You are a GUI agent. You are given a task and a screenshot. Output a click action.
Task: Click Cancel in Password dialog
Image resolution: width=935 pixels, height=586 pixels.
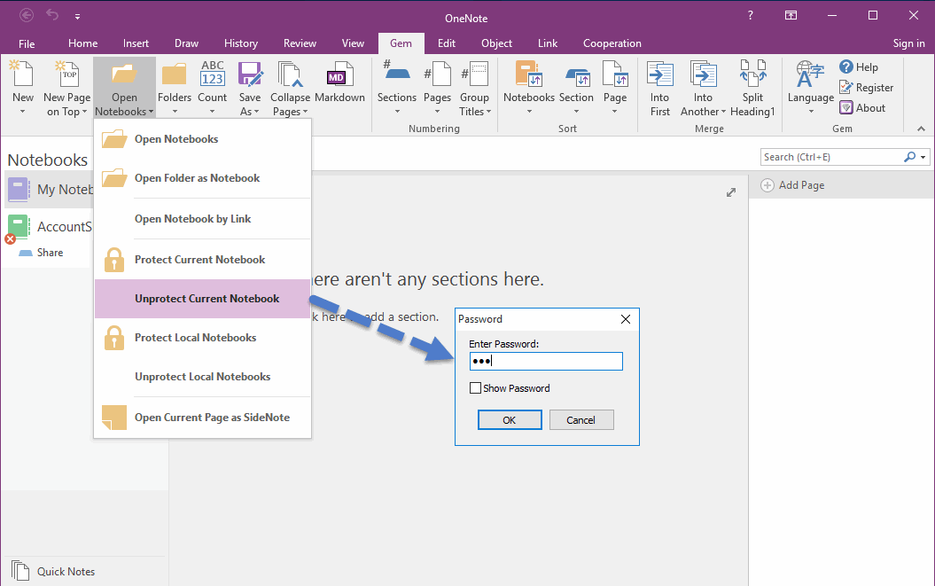pos(581,420)
